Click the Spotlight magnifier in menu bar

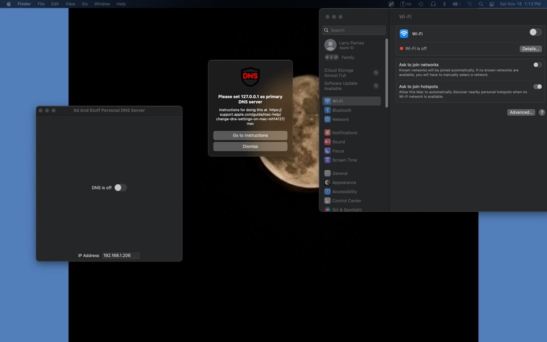click(x=481, y=4)
